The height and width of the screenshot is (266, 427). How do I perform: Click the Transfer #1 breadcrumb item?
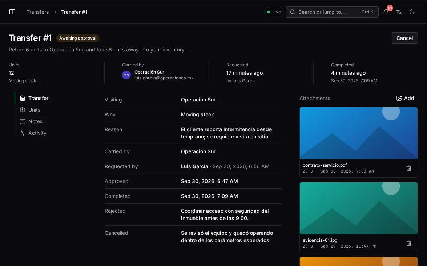(74, 12)
